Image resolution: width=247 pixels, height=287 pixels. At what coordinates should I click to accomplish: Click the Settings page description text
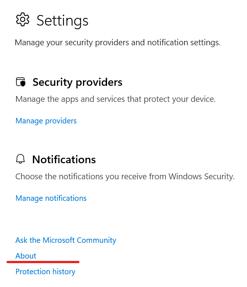[118, 43]
